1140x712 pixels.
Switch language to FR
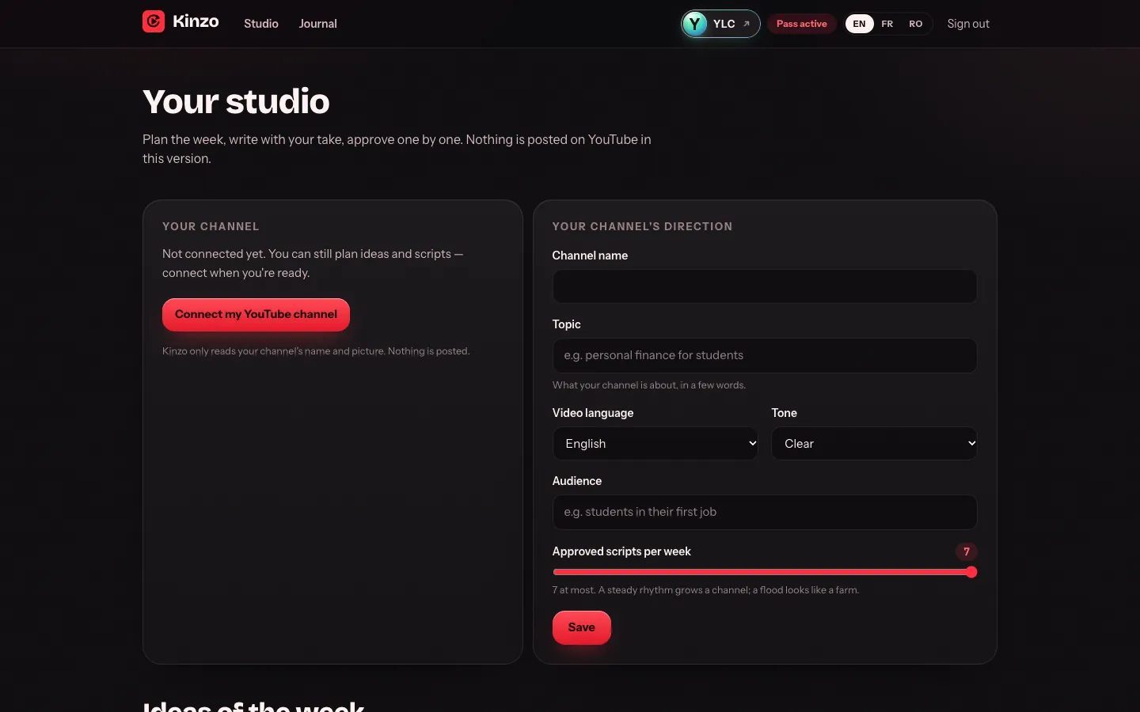[x=887, y=24]
